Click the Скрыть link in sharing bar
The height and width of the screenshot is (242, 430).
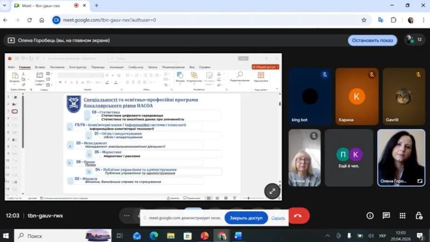click(x=278, y=218)
